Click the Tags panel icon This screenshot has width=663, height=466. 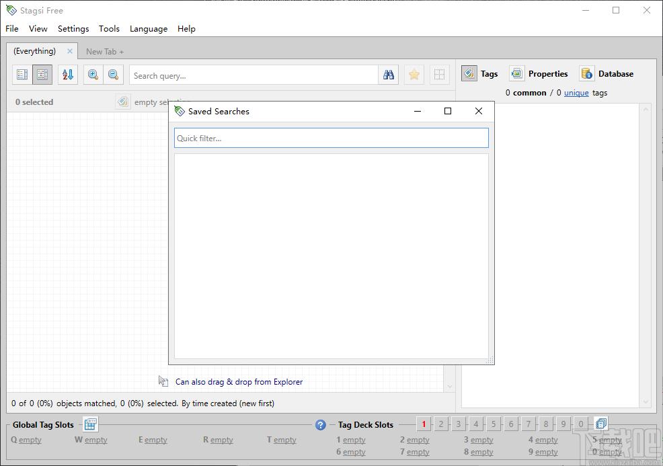(x=469, y=73)
